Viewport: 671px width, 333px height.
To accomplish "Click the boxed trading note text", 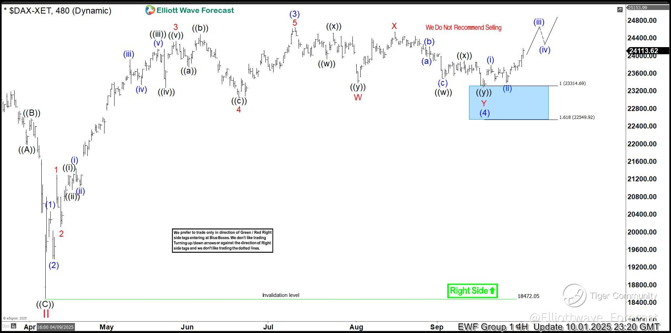I will [x=223, y=240].
